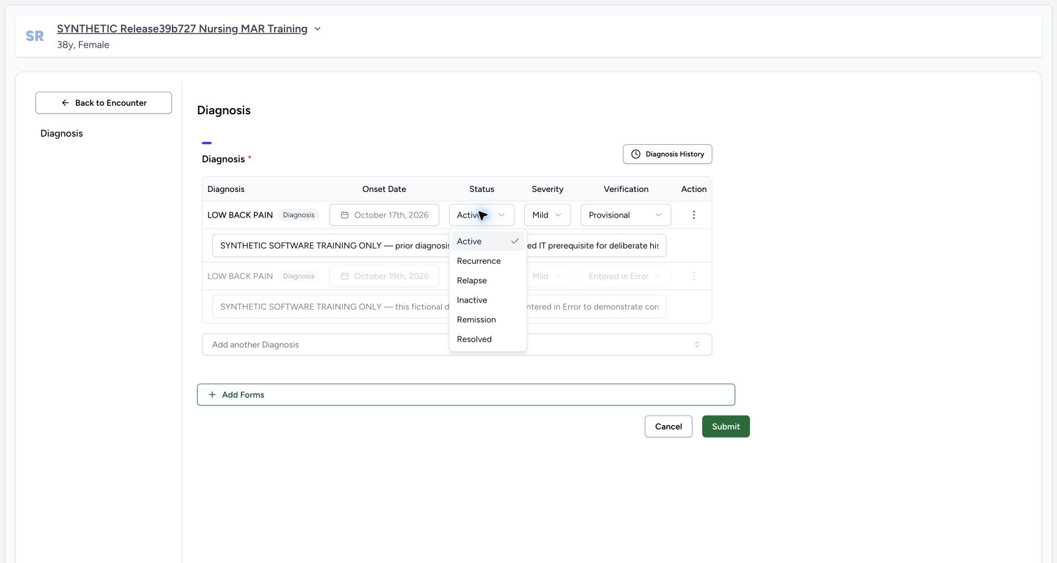Image resolution: width=1057 pixels, height=563 pixels.
Task: Choose Relapse status option
Action: 488,281
